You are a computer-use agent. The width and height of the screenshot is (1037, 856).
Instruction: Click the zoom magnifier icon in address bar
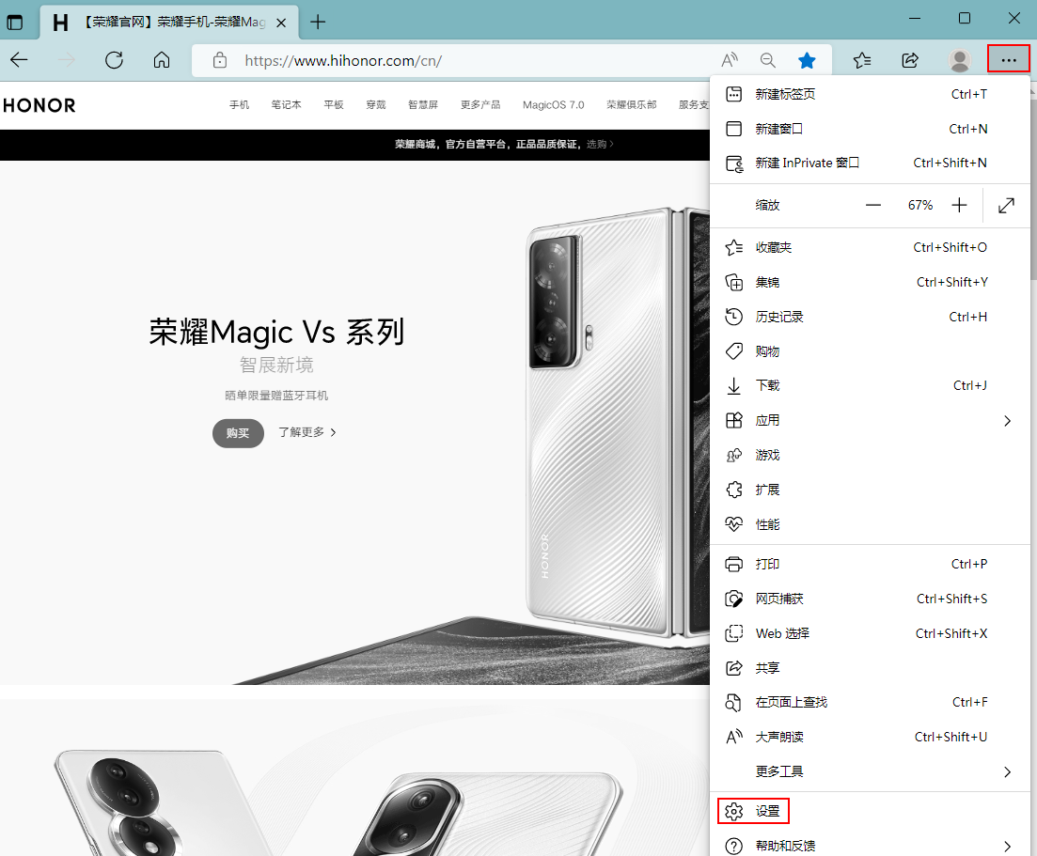768,60
